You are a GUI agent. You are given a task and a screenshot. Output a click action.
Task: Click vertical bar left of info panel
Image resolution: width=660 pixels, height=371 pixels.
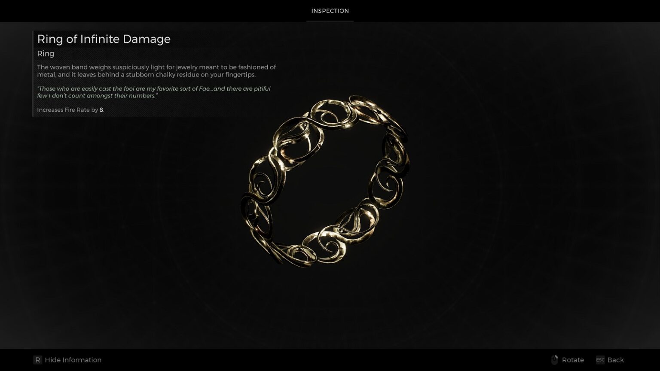tap(33, 73)
